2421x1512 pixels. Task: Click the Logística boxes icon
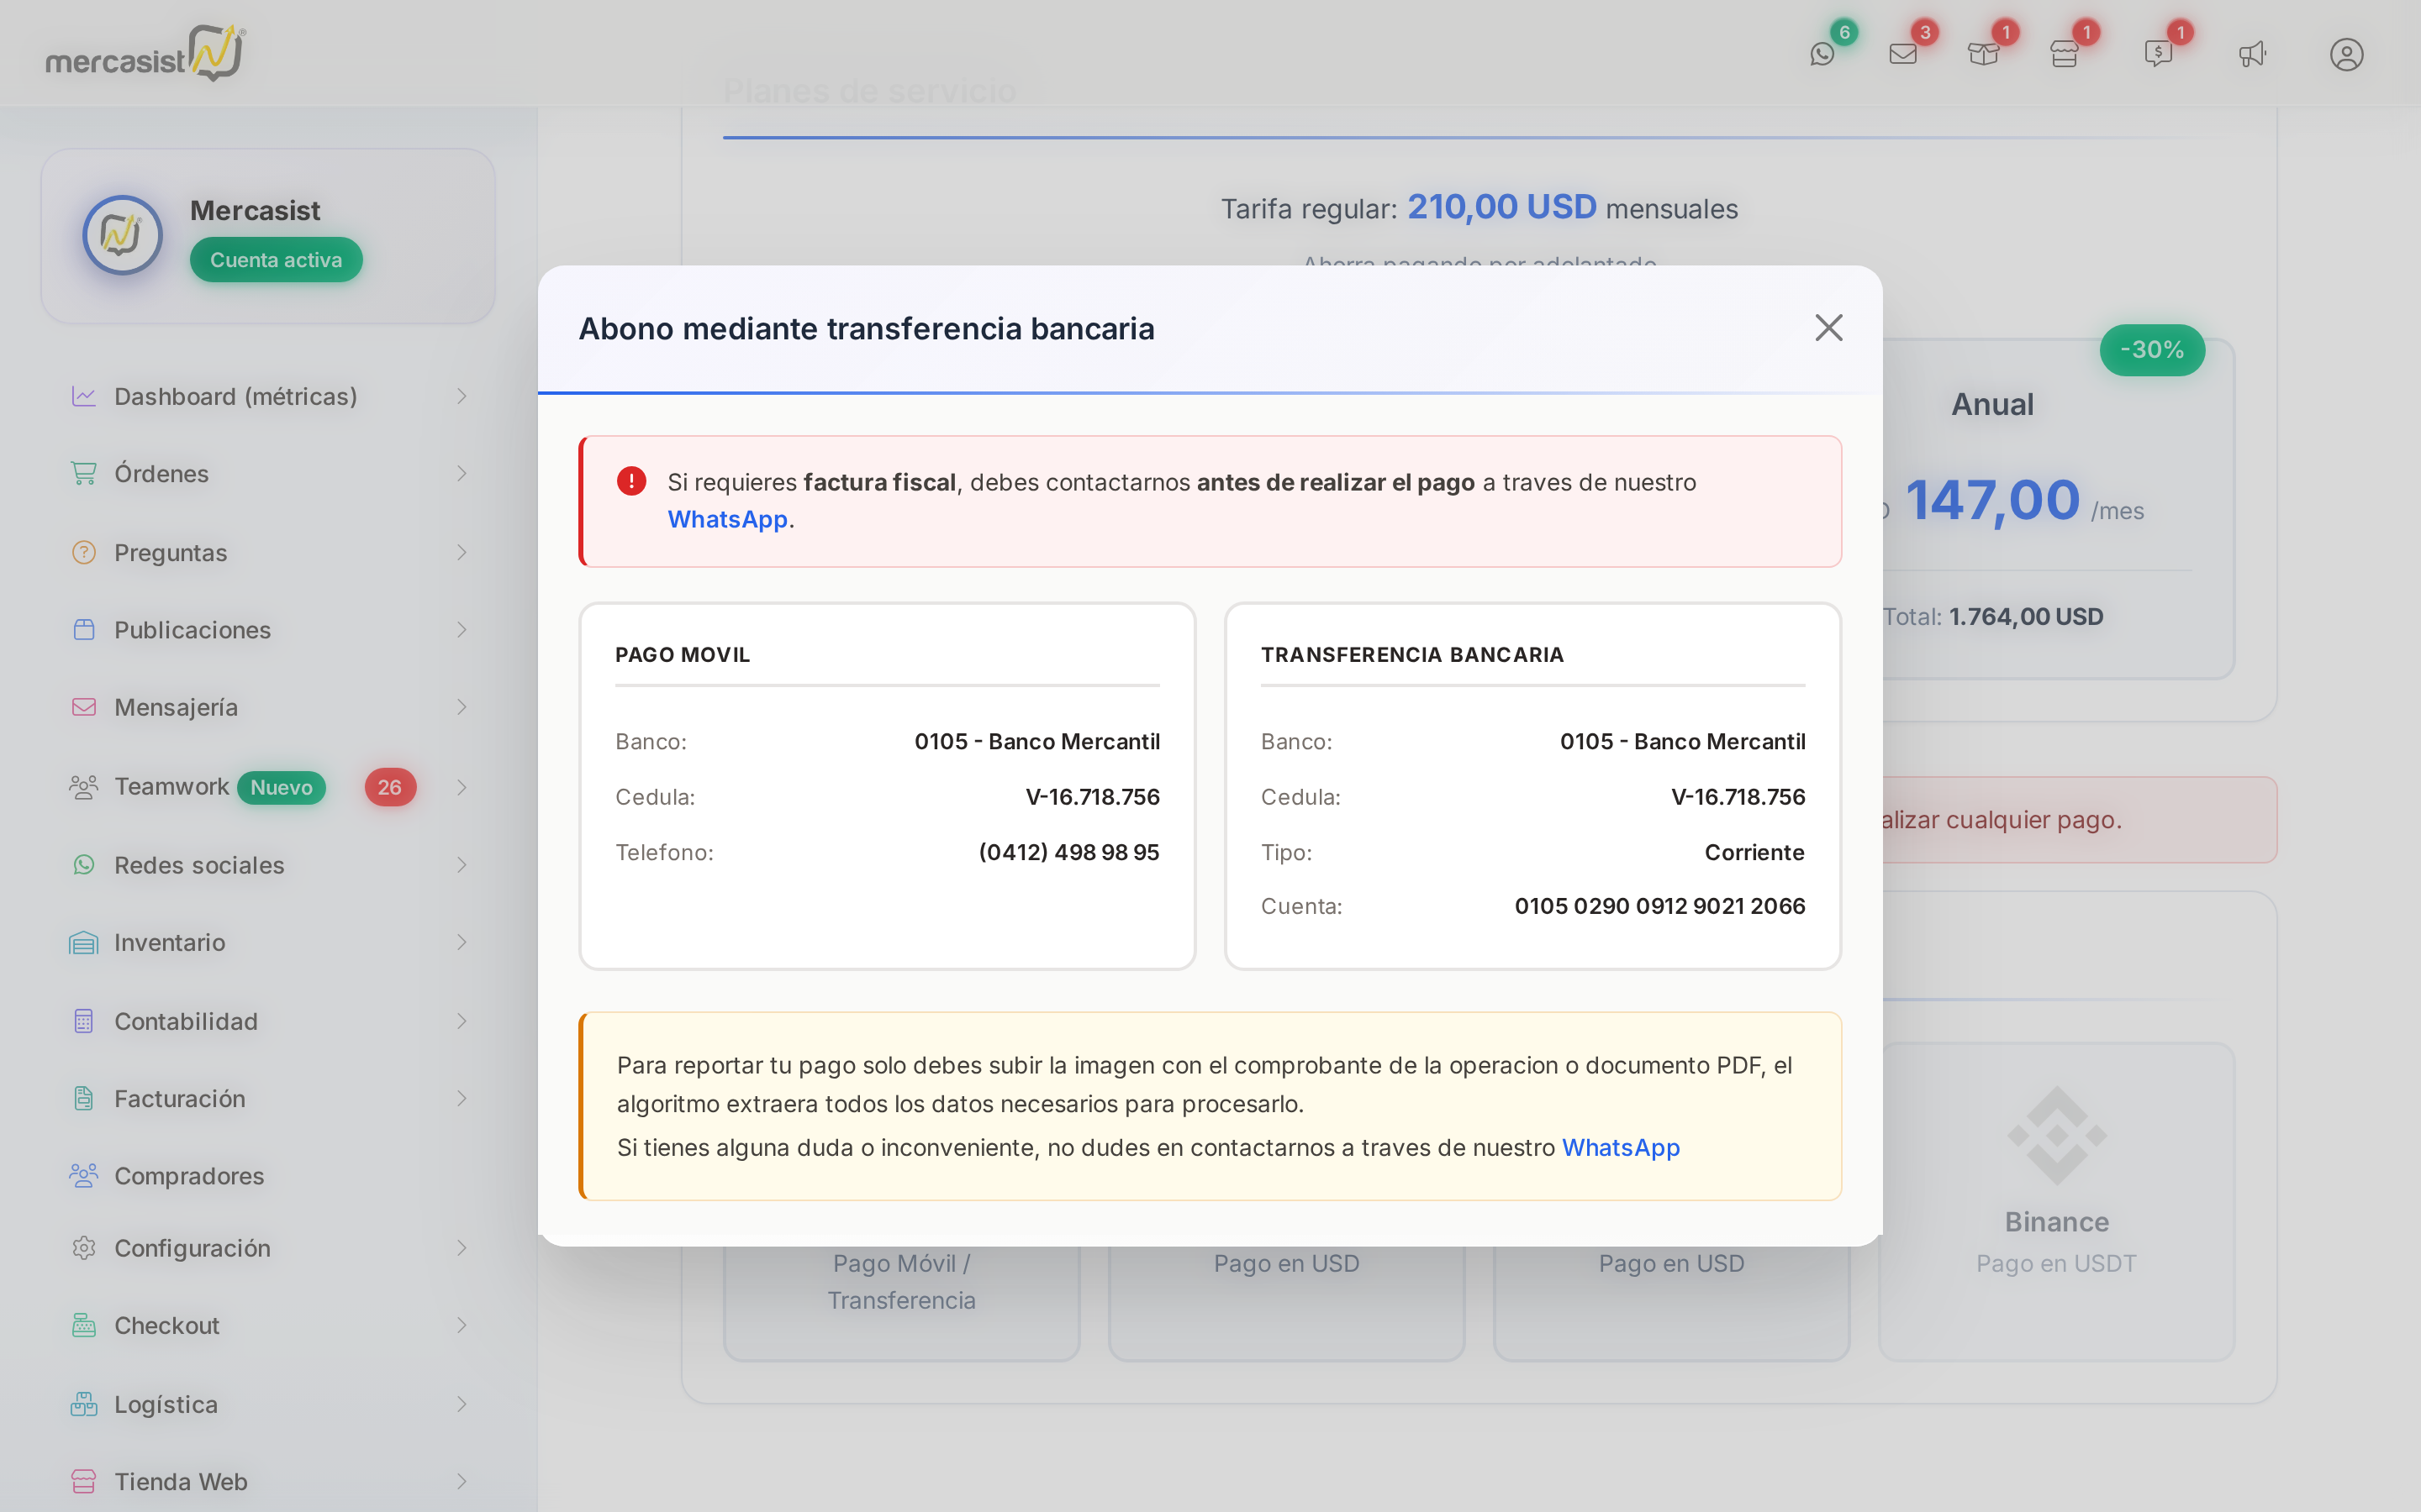[x=84, y=1404]
